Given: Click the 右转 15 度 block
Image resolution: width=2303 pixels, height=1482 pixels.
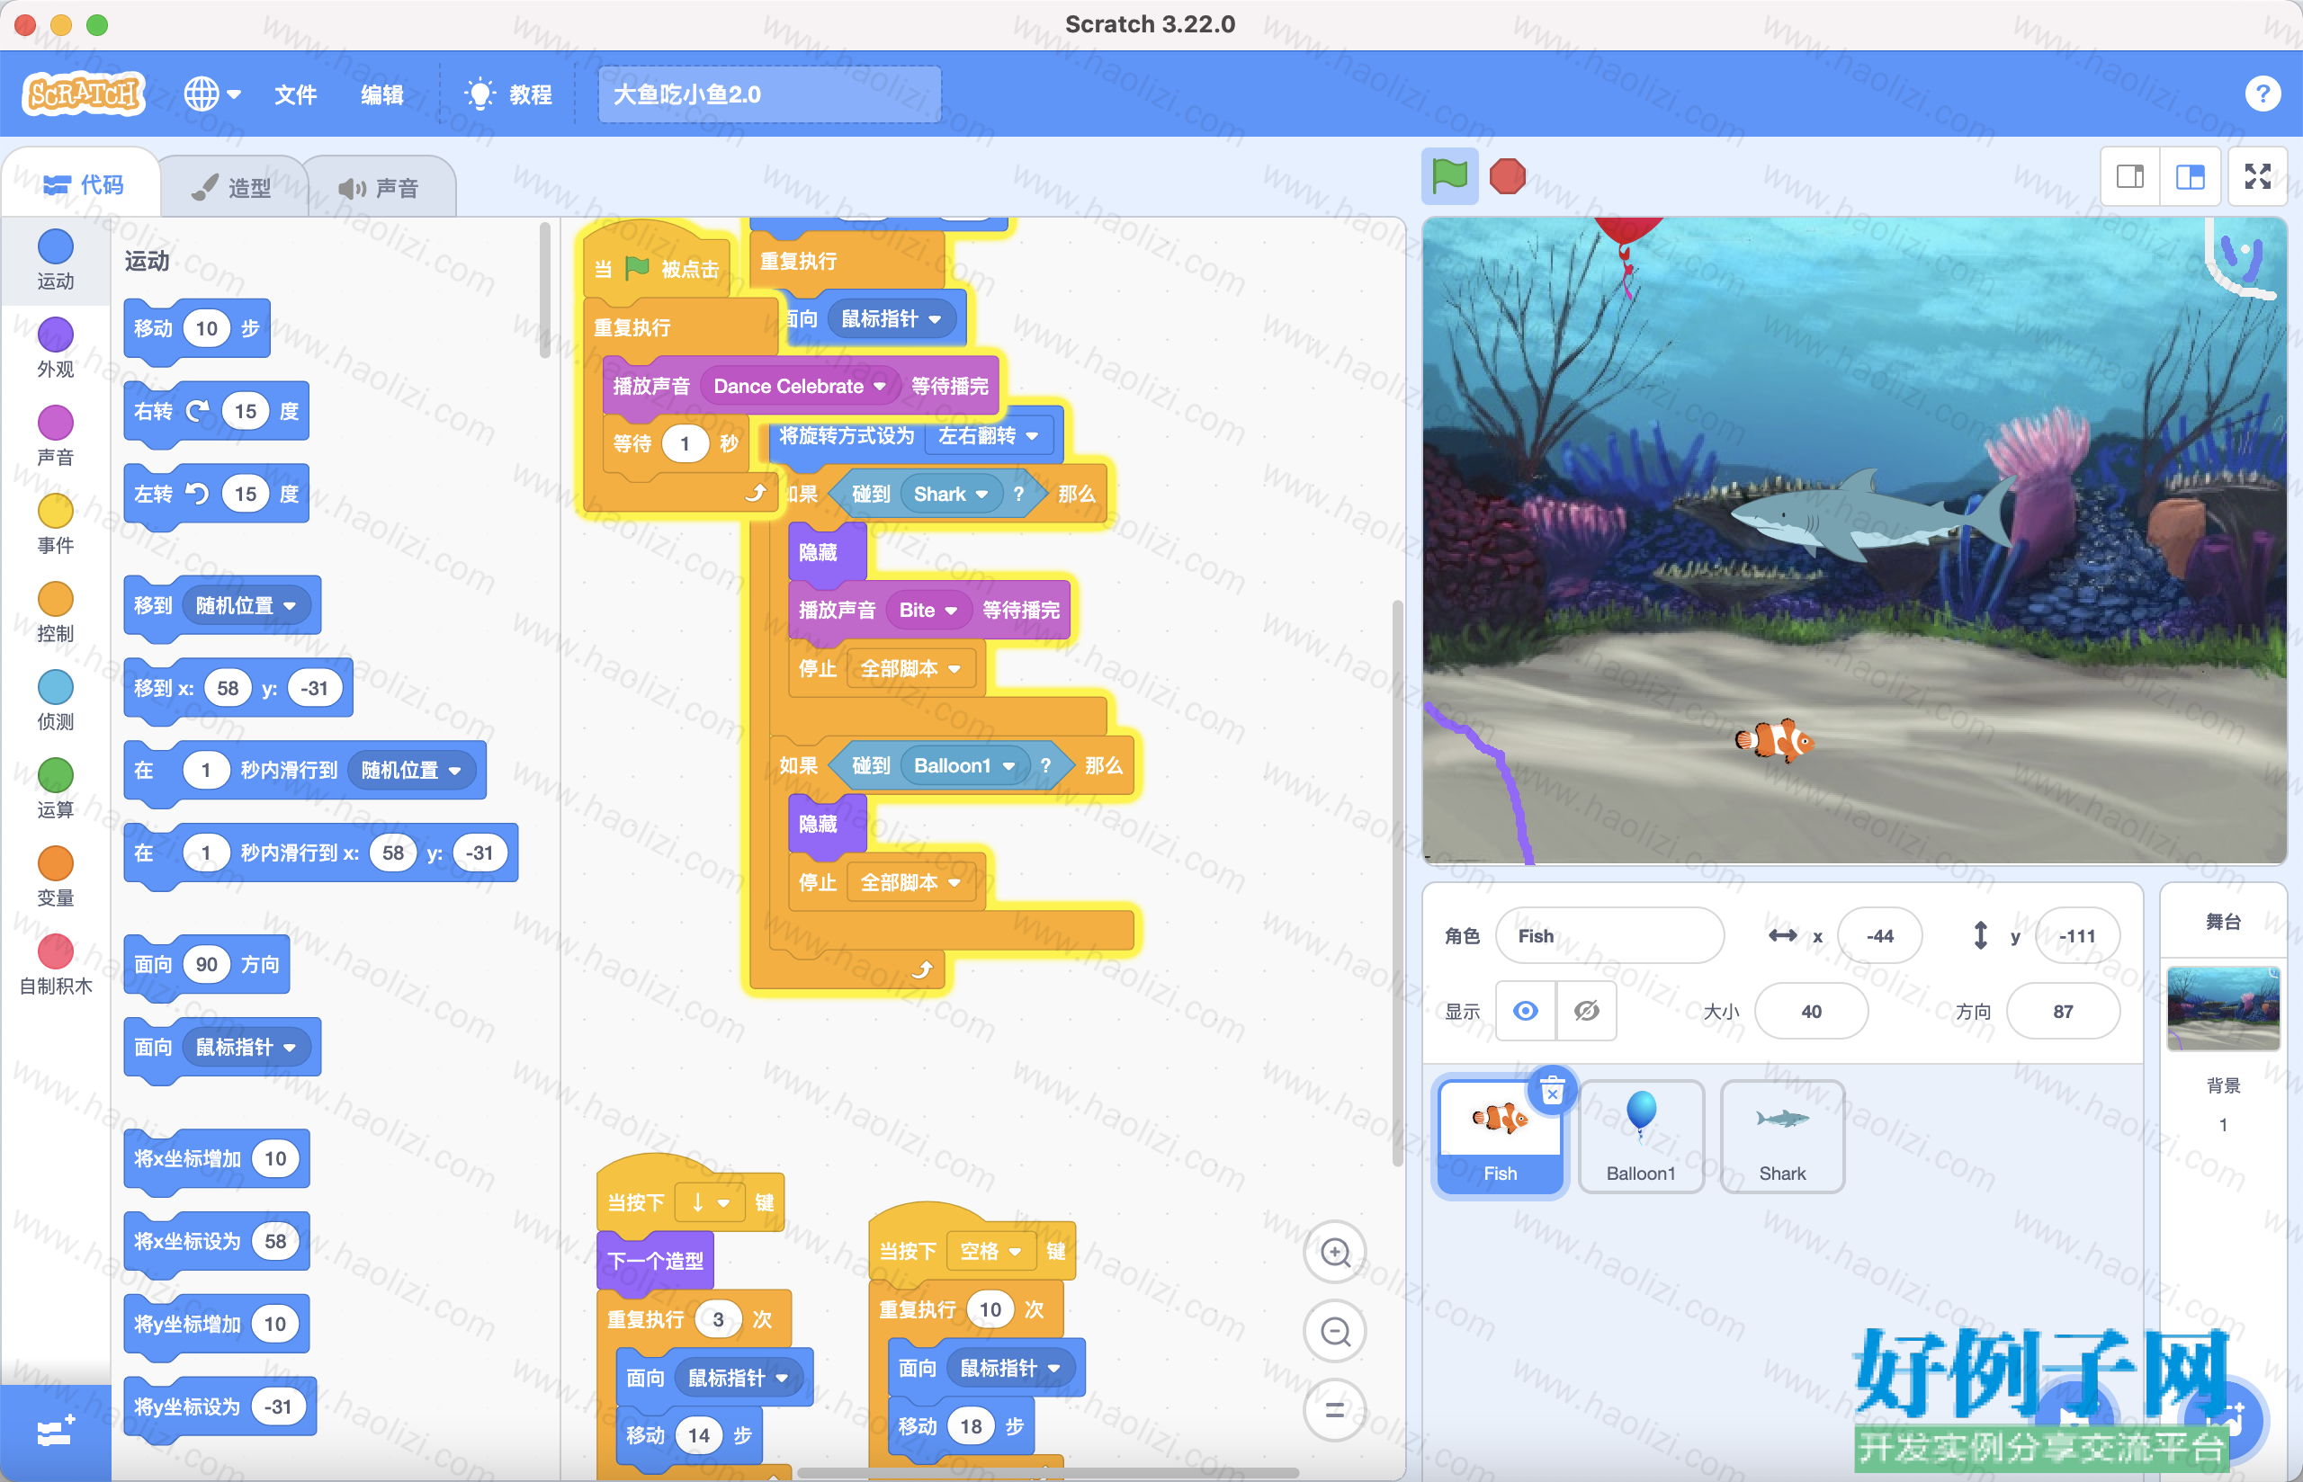Looking at the screenshot, I should click(x=217, y=412).
